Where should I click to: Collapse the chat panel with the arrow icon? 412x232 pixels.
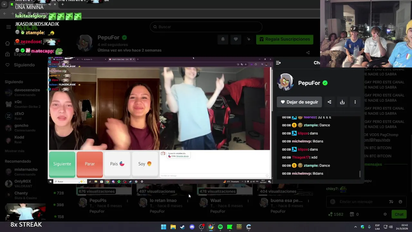[278, 63]
